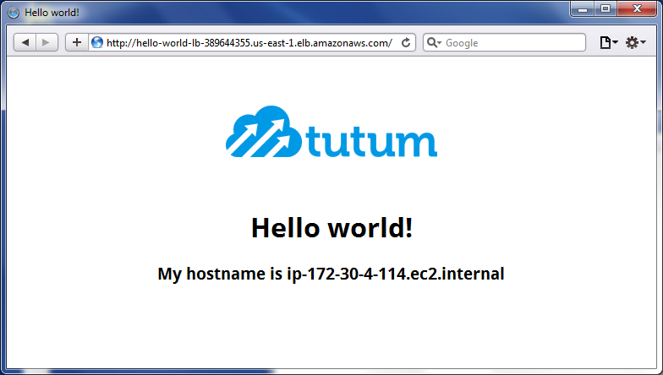Image resolution: width=663 pixels, height=375 pixels.
Task: Maximize the browser window
Action: coord(605,8)
